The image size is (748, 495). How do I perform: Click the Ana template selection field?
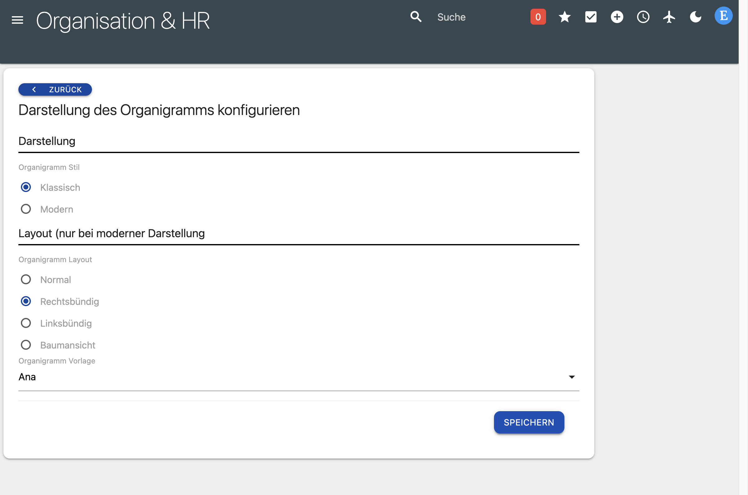(x=299, y=377)
